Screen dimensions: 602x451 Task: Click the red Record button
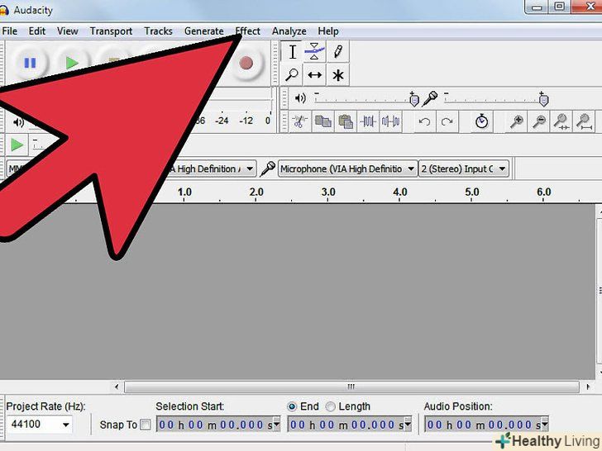[246, 64]
